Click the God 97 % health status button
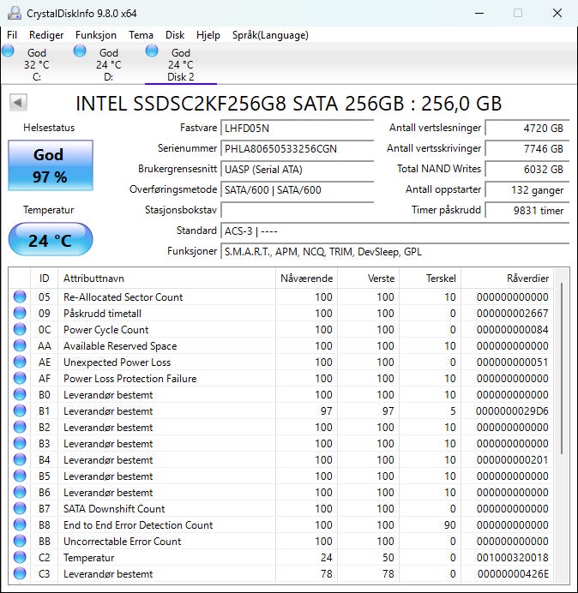The image size is (578, 593). (x=50, y=164)
